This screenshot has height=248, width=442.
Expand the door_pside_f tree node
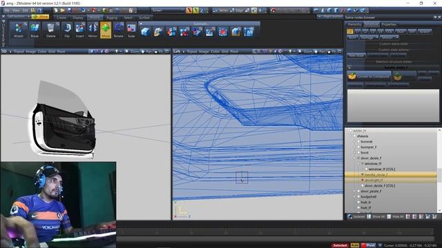(354, 192)
